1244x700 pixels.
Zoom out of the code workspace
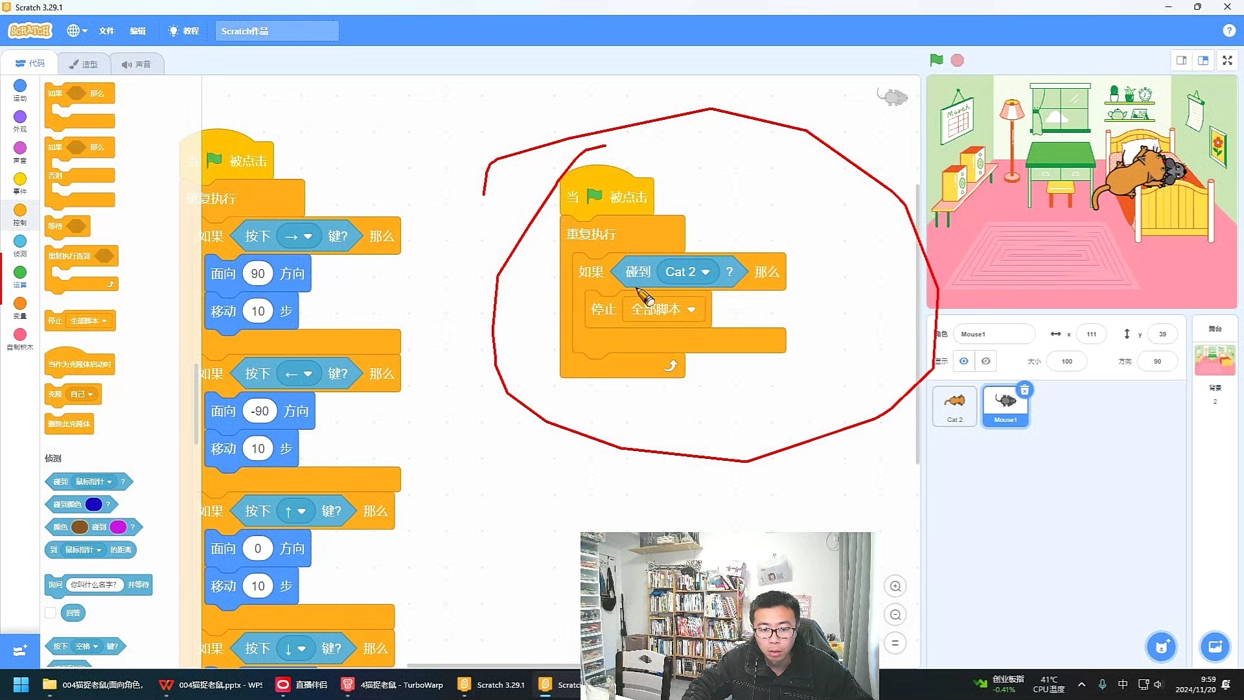[895, 615]
